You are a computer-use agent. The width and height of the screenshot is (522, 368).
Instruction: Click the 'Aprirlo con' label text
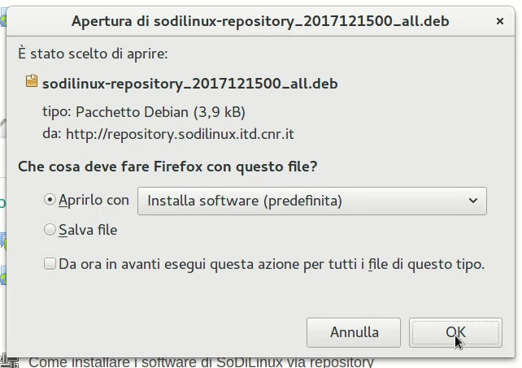tap(94, 200)
